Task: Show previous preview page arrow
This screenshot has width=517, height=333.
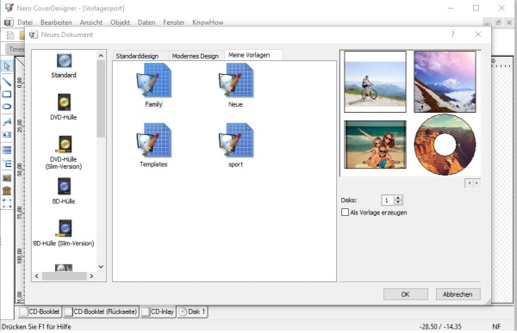Action: click(x=469, y=183)
